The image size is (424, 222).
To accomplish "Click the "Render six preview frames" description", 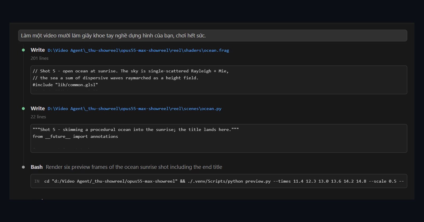I will coord(134,167).
